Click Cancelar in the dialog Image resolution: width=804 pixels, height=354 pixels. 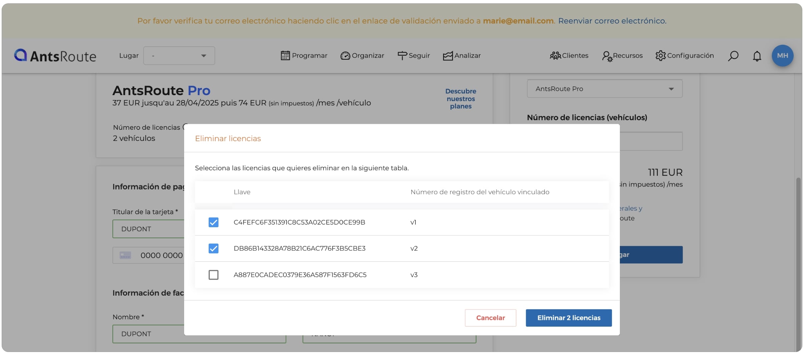click(490, 318)
